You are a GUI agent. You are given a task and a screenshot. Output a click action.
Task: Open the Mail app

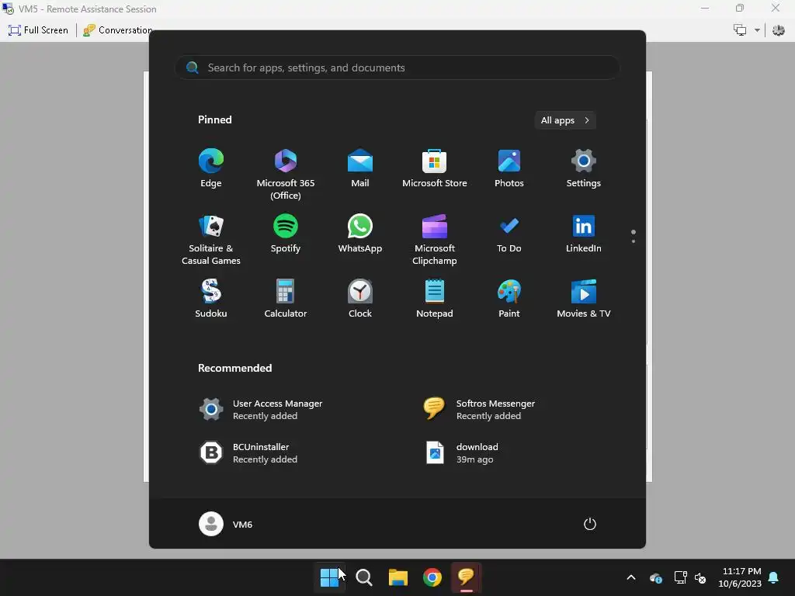(360, 168)
